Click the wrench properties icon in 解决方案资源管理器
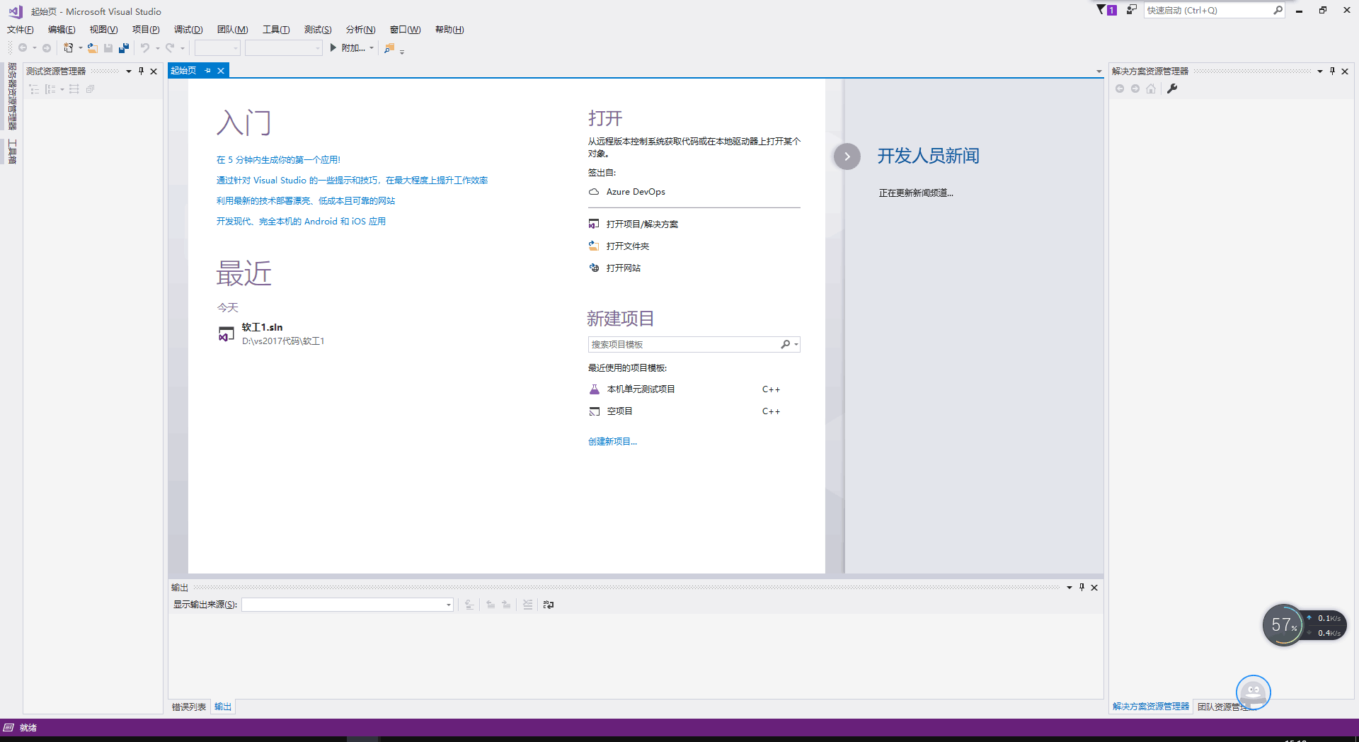This screenshot has width=1359, height=742. tap(1172, 89)
